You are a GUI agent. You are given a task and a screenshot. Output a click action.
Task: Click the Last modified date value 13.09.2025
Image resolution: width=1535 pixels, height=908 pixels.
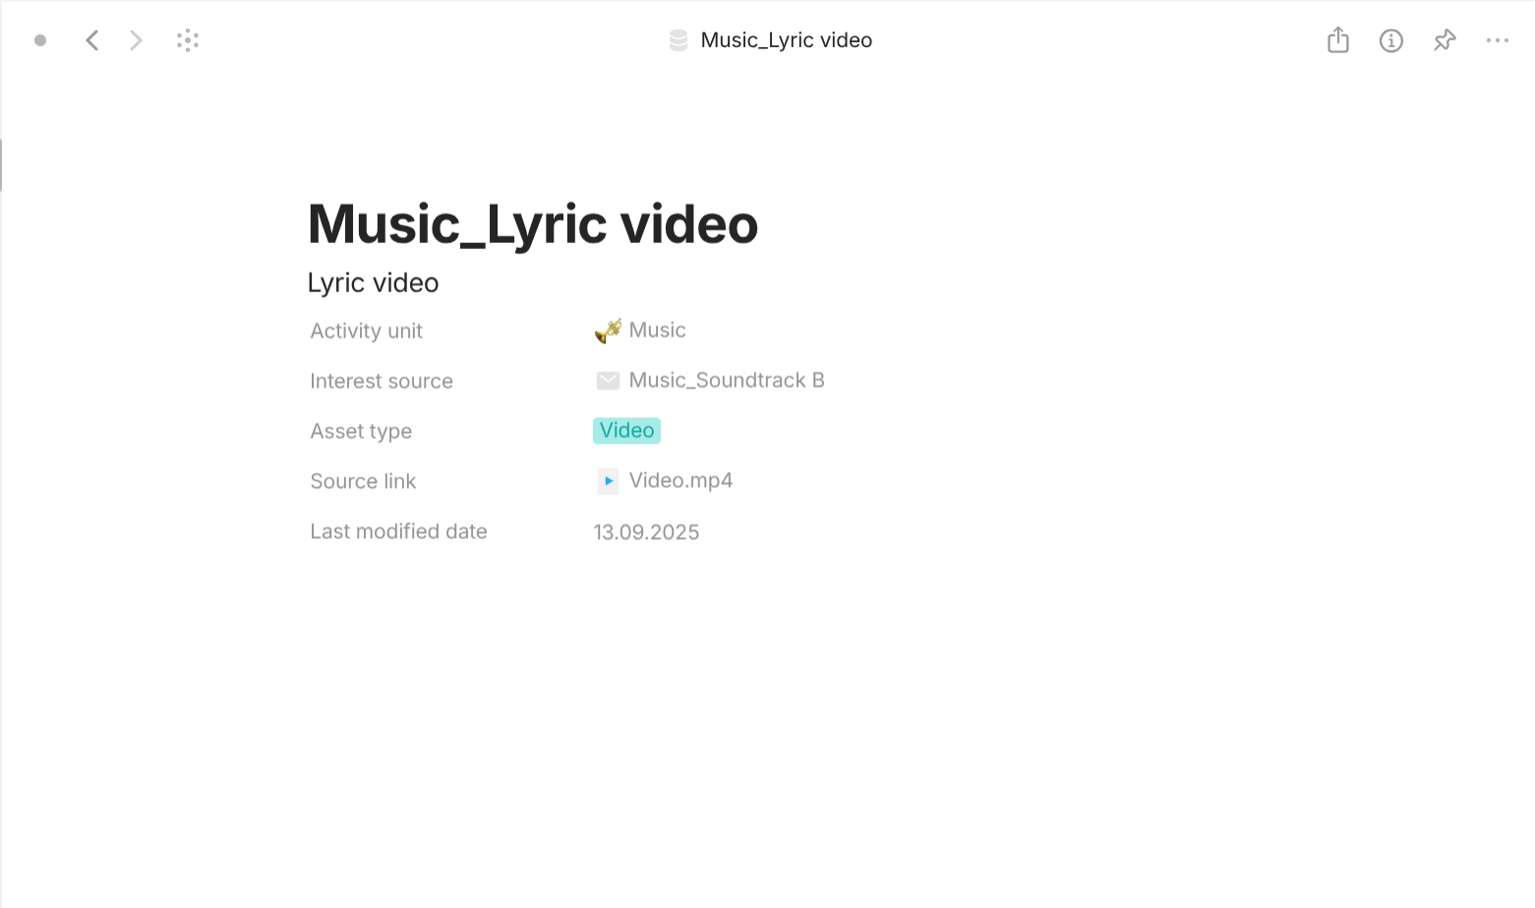coord(646,531)
